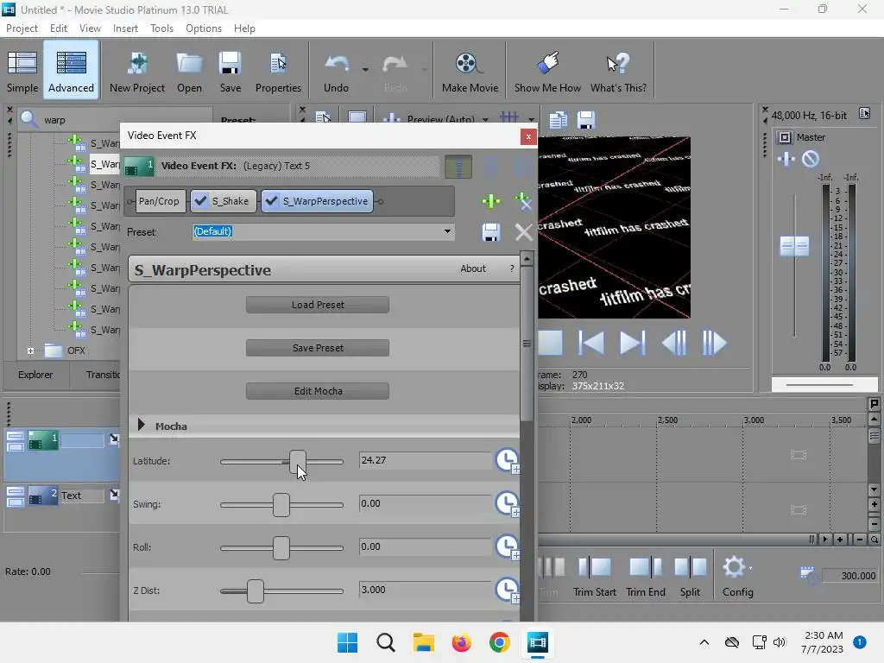Open the Insert menu

tap(125, 28)
